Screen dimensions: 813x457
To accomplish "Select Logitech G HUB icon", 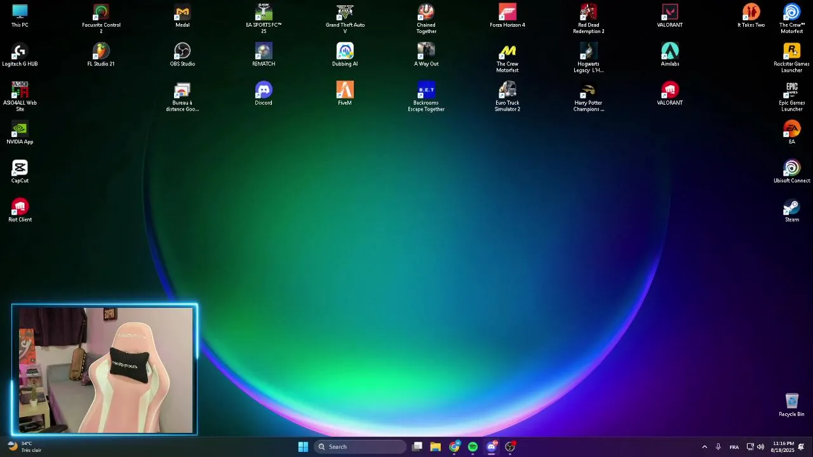I will click(20, 55).
